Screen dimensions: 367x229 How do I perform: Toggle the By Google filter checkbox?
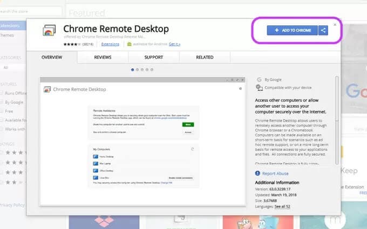coord(1,102)
